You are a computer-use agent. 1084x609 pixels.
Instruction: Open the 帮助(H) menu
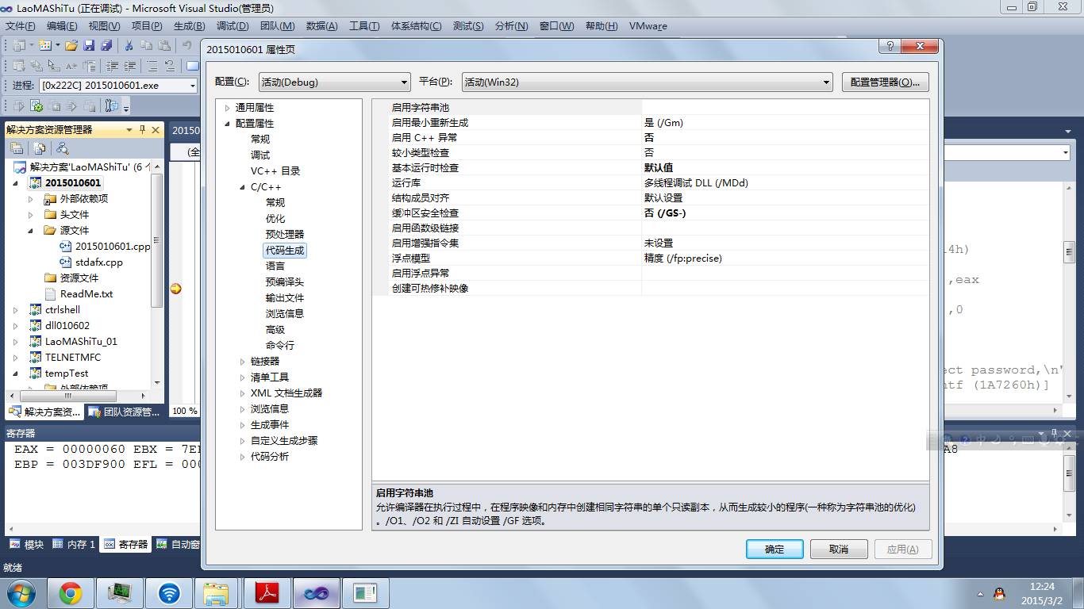tap(602, 26)
